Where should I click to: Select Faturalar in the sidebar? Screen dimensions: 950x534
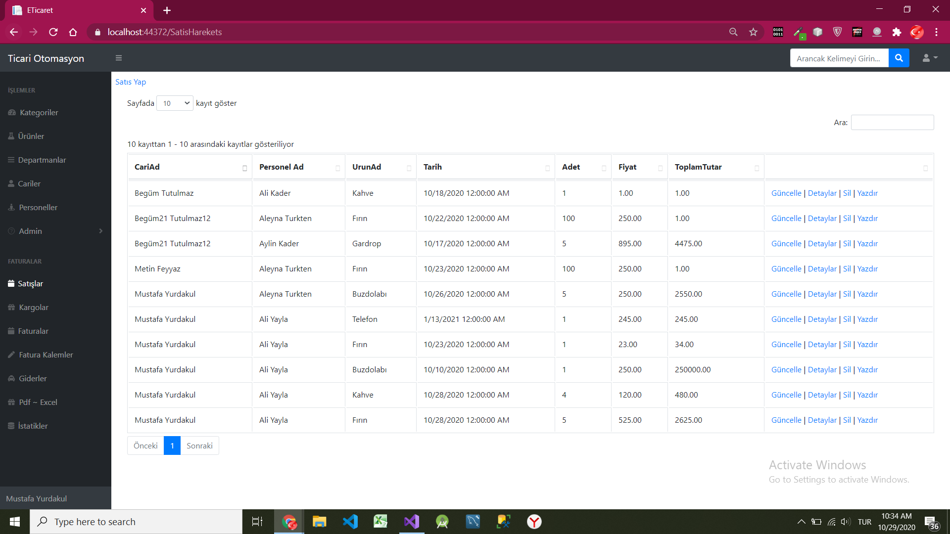33,331
